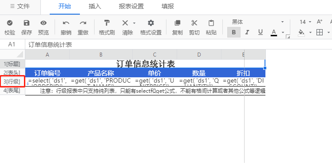The width and height of the screenshot is (332, 163).
Task: Redo with the 重做 arrow
Action: coord(83,23)
